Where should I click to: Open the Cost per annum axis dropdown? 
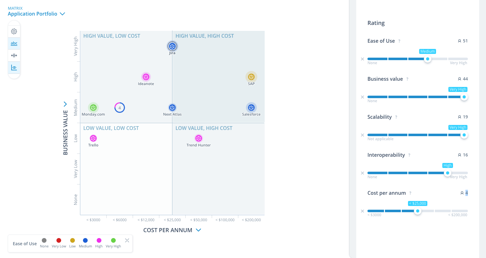pos(198,230)
